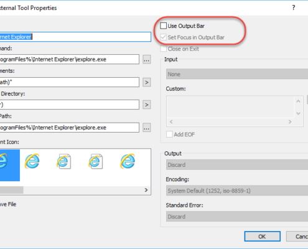Choose the fifth Internet Explorer icon
The width and height of the screenshot is (308, 249).
click(x=128, y=161)
